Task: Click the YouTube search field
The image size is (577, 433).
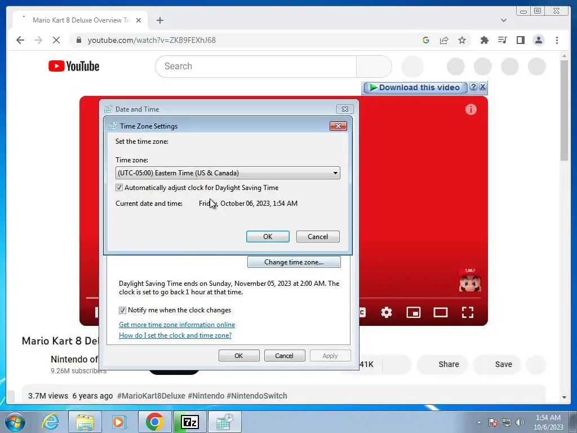Action: click(x=256, y=67)
